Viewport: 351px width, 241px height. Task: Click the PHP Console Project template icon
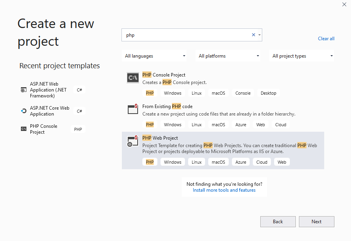point(133,78)
